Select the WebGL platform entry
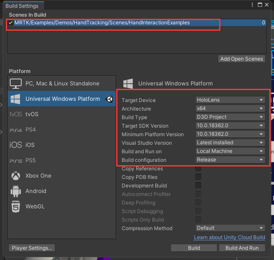 point(62,206)
